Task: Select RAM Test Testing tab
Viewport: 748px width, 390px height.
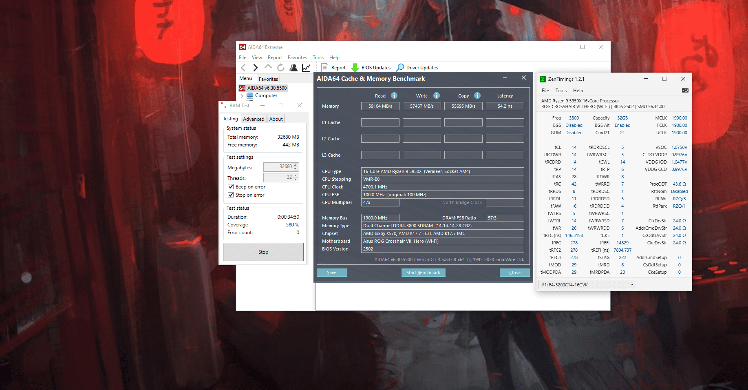Action: point(230,119)
